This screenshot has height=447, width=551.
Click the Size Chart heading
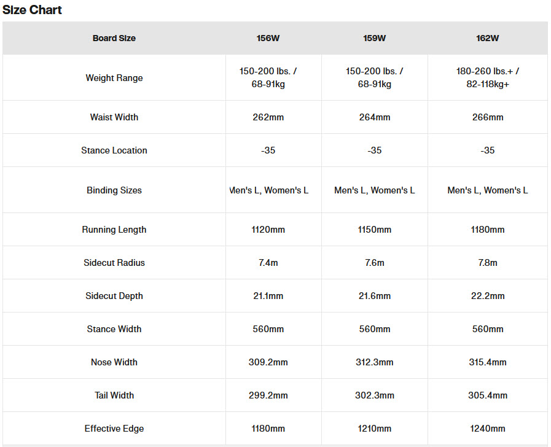pos(32,10)
